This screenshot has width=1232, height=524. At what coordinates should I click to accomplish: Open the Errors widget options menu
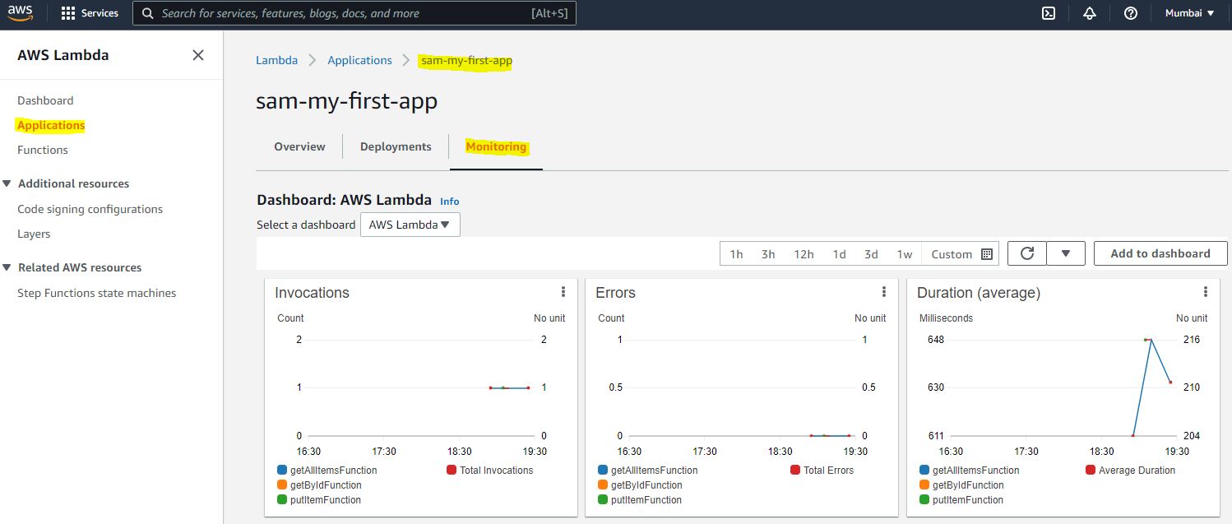tap(884, 292)
